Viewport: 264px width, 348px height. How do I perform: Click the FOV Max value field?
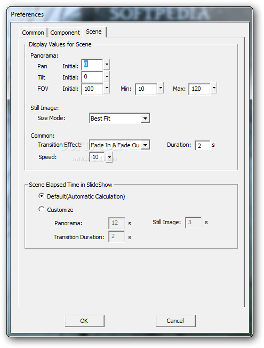199,89
